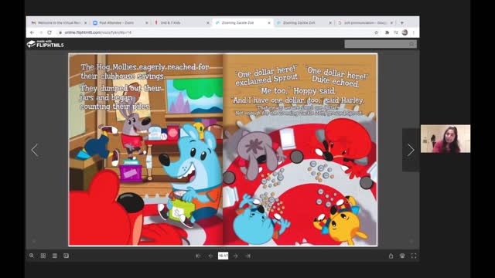Flip to the previous page with left chevron

click(x=35, y=150)
